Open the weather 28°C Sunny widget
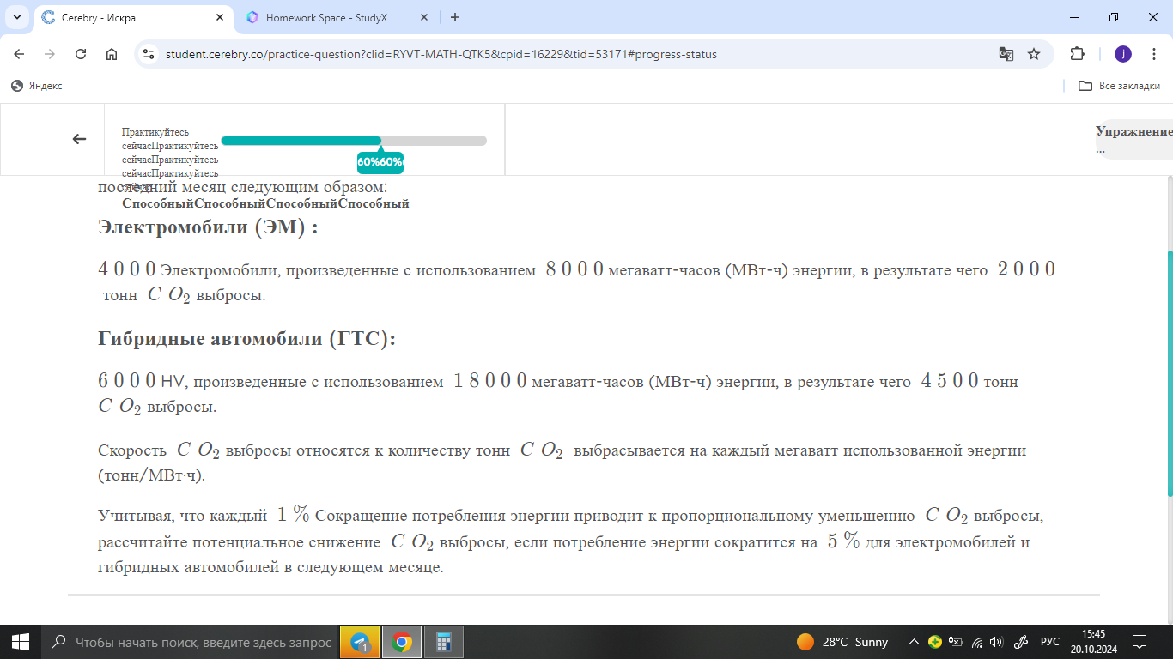Image resolution: width=1173 pixels, height=659 pixels. (842, 642)
